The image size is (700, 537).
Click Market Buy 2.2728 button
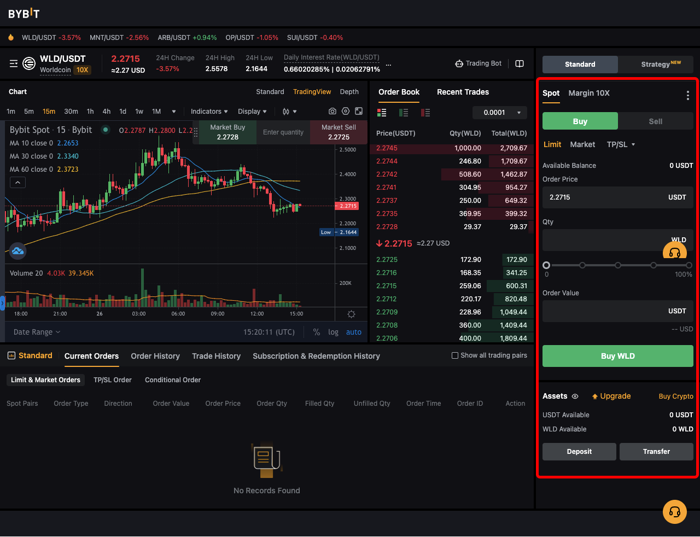227,132
